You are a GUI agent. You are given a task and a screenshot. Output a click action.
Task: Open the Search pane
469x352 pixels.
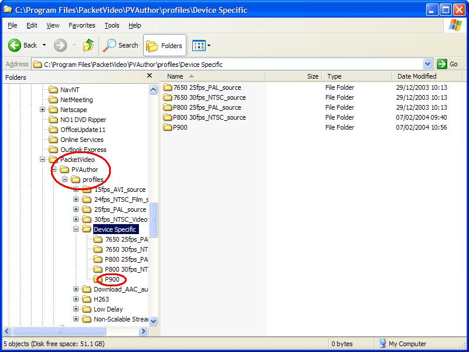tap(121, 45)
